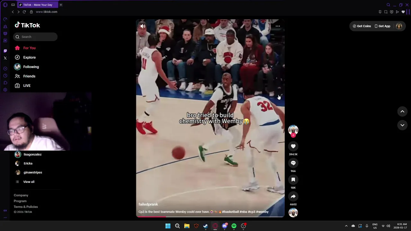This screenshot has height=231, width=411.
Task: View all following accounts
Action: coord(25,182)
